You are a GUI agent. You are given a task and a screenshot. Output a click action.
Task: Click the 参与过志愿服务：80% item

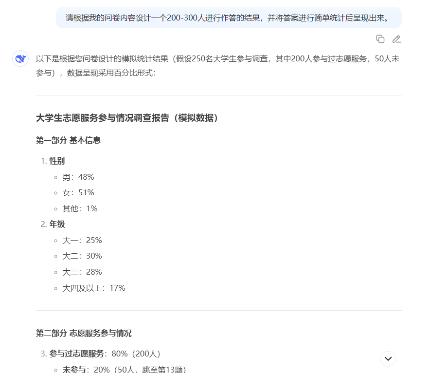click(105, 354)
